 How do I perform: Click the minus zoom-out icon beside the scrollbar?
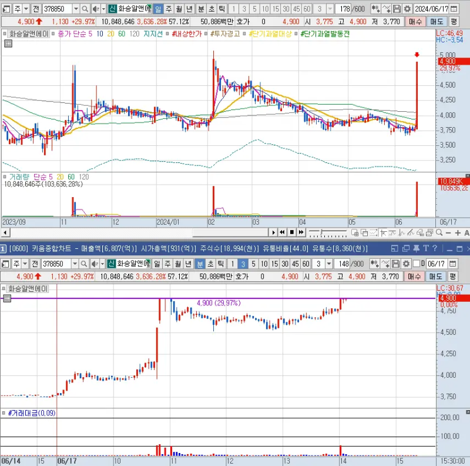(x=448, y=232)
